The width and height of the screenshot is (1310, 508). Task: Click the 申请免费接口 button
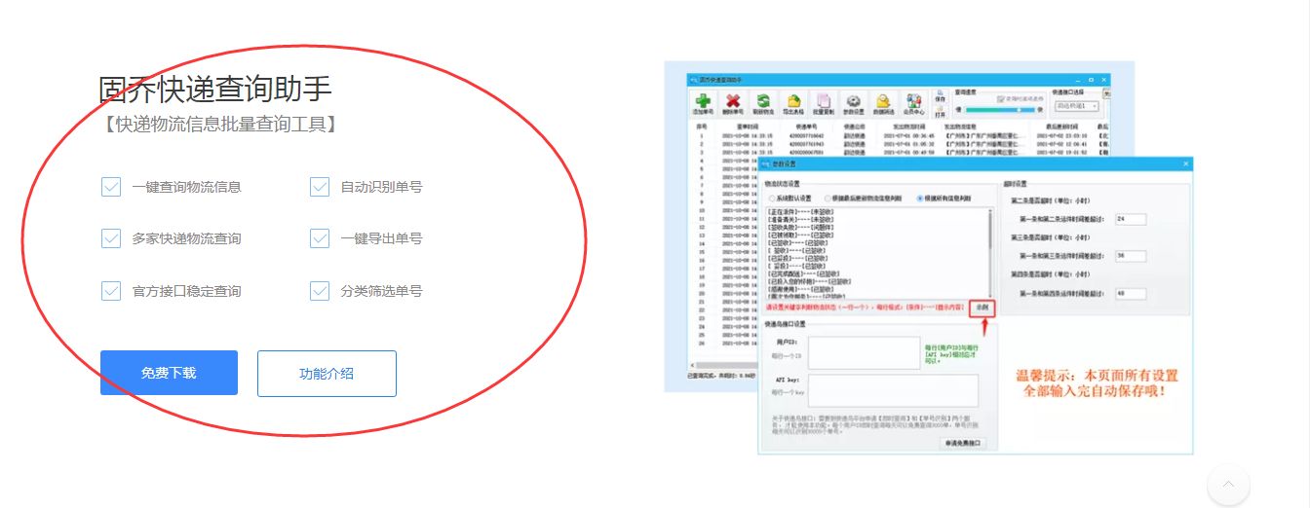963,443
